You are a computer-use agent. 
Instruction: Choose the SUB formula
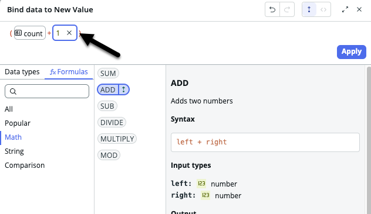pyautogui.click(x=107, y=106)
